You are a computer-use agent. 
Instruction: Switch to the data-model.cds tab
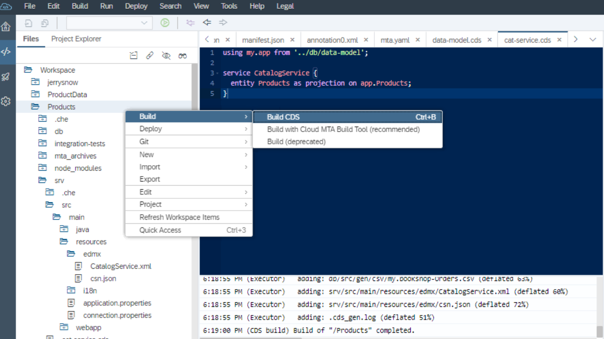pos(457,40)
